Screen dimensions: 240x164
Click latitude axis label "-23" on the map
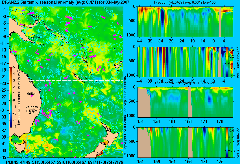click(x=4, y=83)
